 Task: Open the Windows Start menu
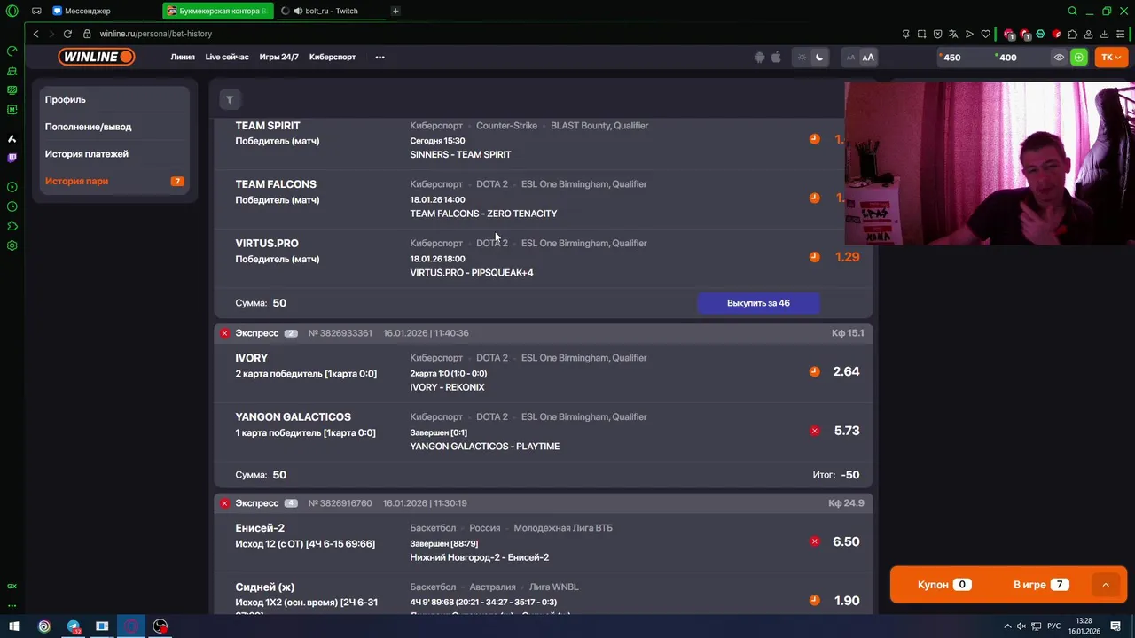pos(14,626)
